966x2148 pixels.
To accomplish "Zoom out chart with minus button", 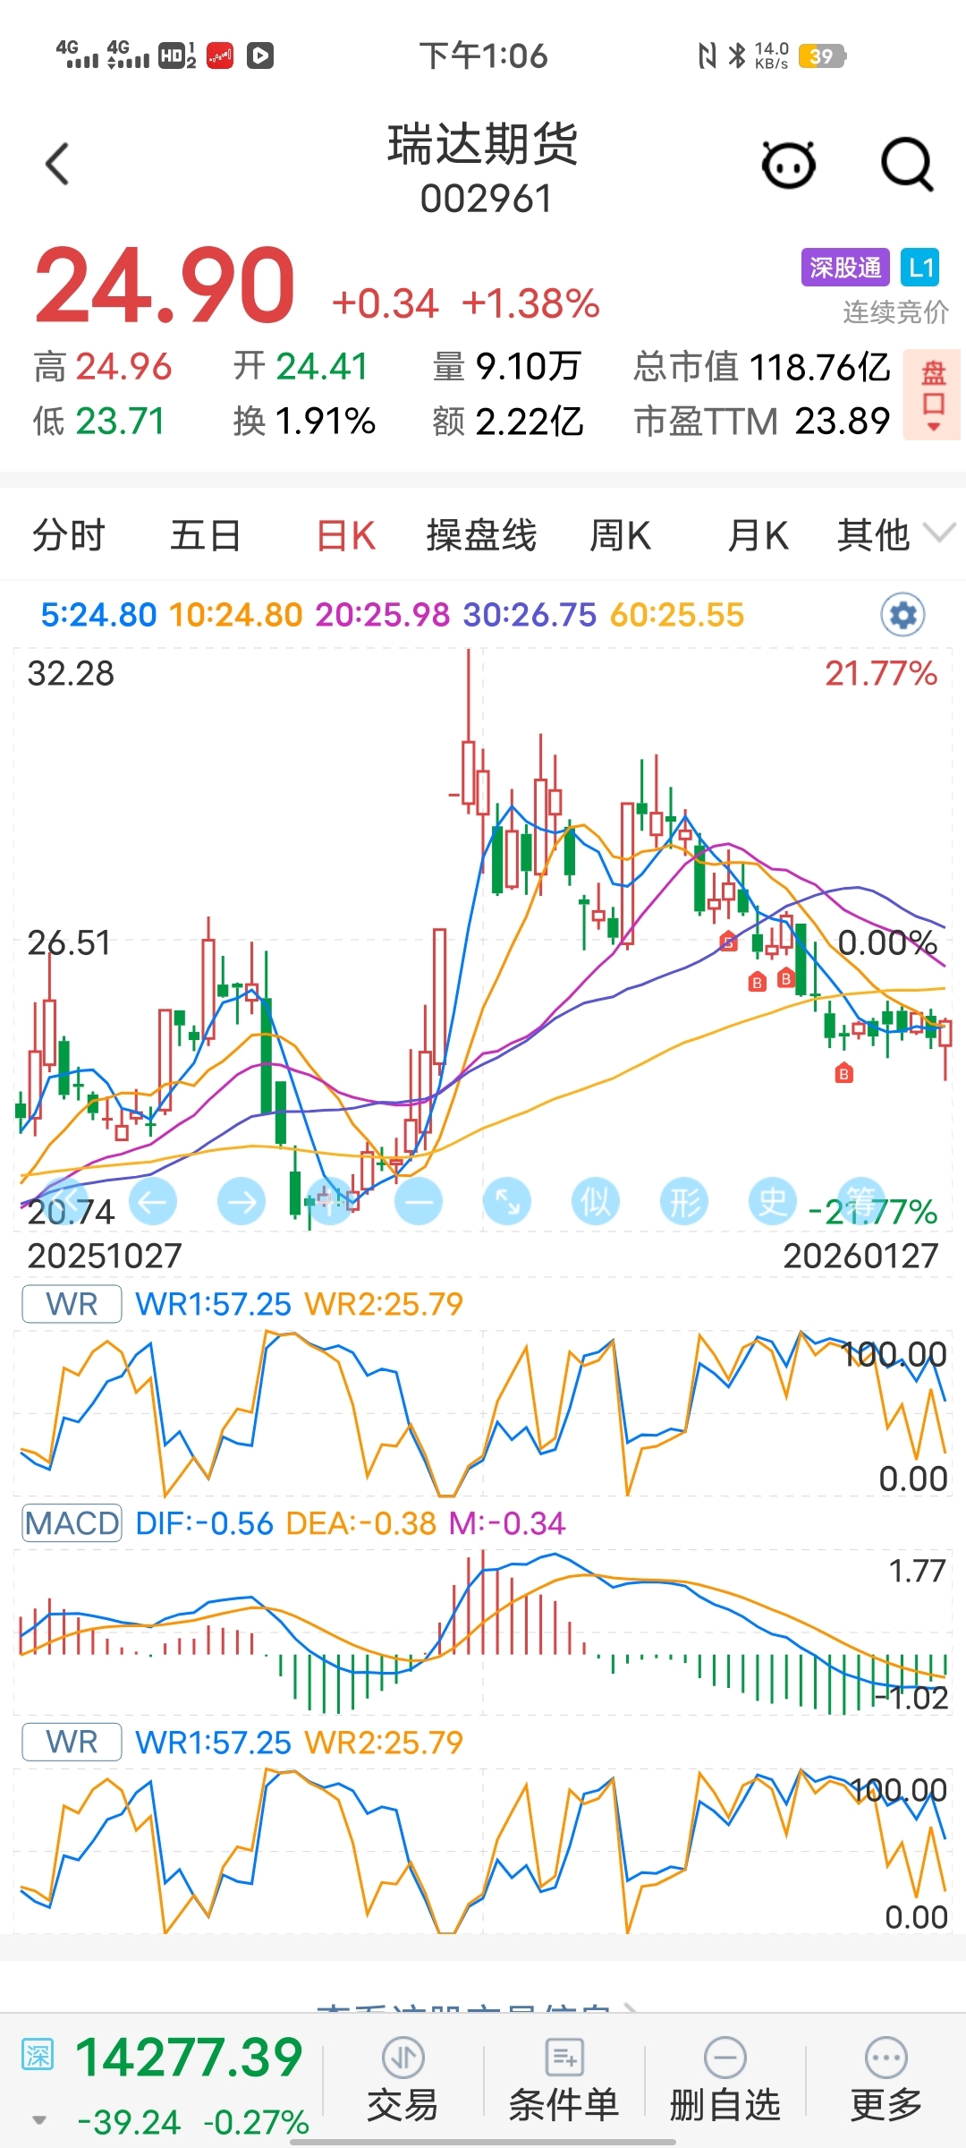I will (419, 1201).
